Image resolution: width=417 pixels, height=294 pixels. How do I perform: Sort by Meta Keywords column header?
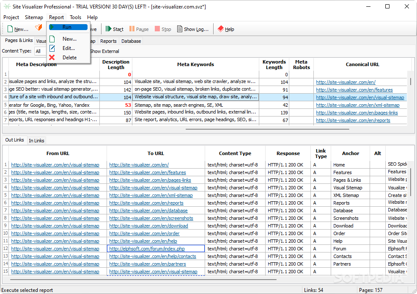[x=195, y=64]
